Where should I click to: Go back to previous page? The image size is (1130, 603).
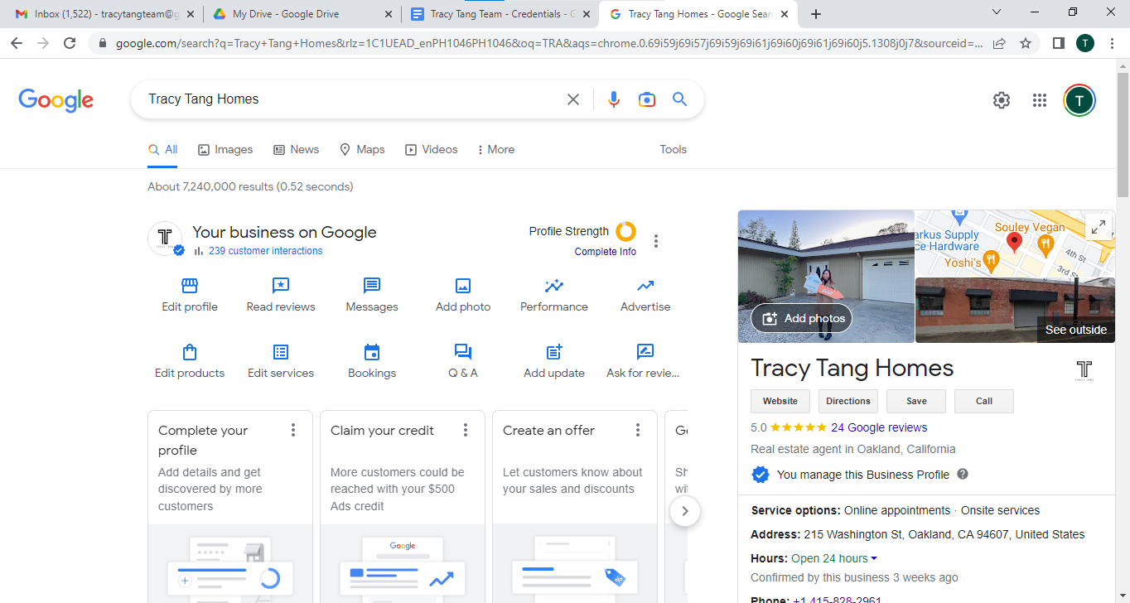(x=17, y=43)
